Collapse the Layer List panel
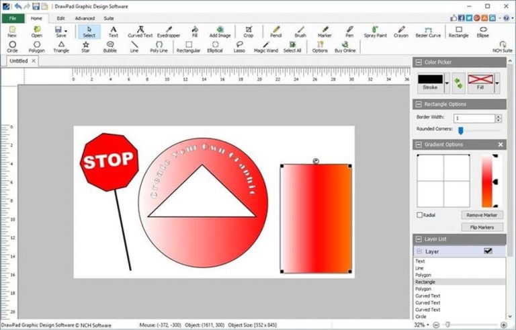The image size is (516, 330). click(x=419, y=239)
